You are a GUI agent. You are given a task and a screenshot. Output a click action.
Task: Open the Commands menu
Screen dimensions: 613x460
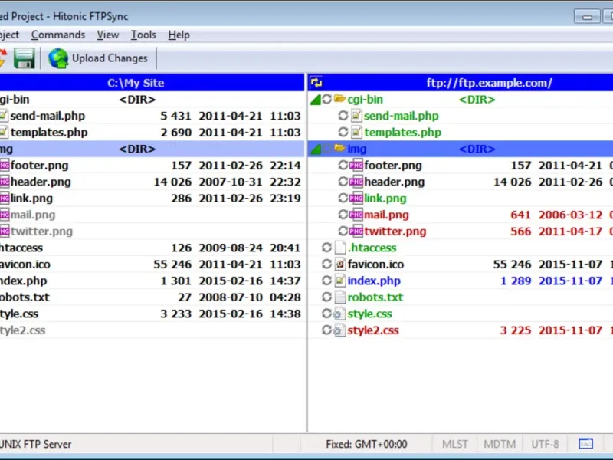pos(58,34)
